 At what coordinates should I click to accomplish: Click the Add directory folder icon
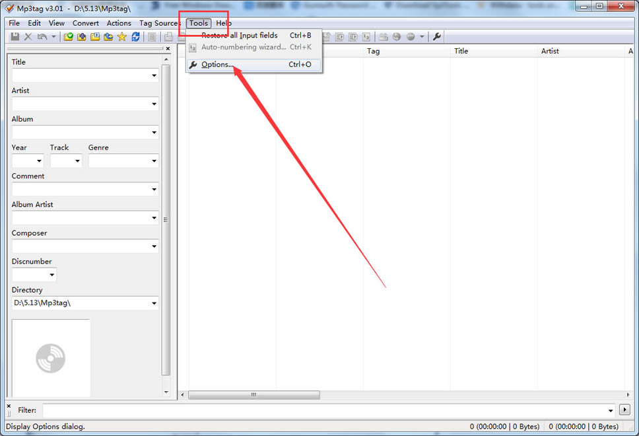point(82,37)
